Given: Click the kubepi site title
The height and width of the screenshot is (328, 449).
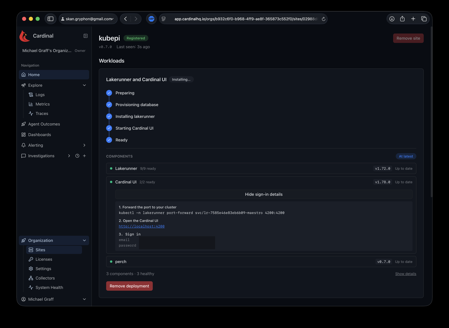Looking at the screenshot, I should pyautogui.click(x=109, y=38).
